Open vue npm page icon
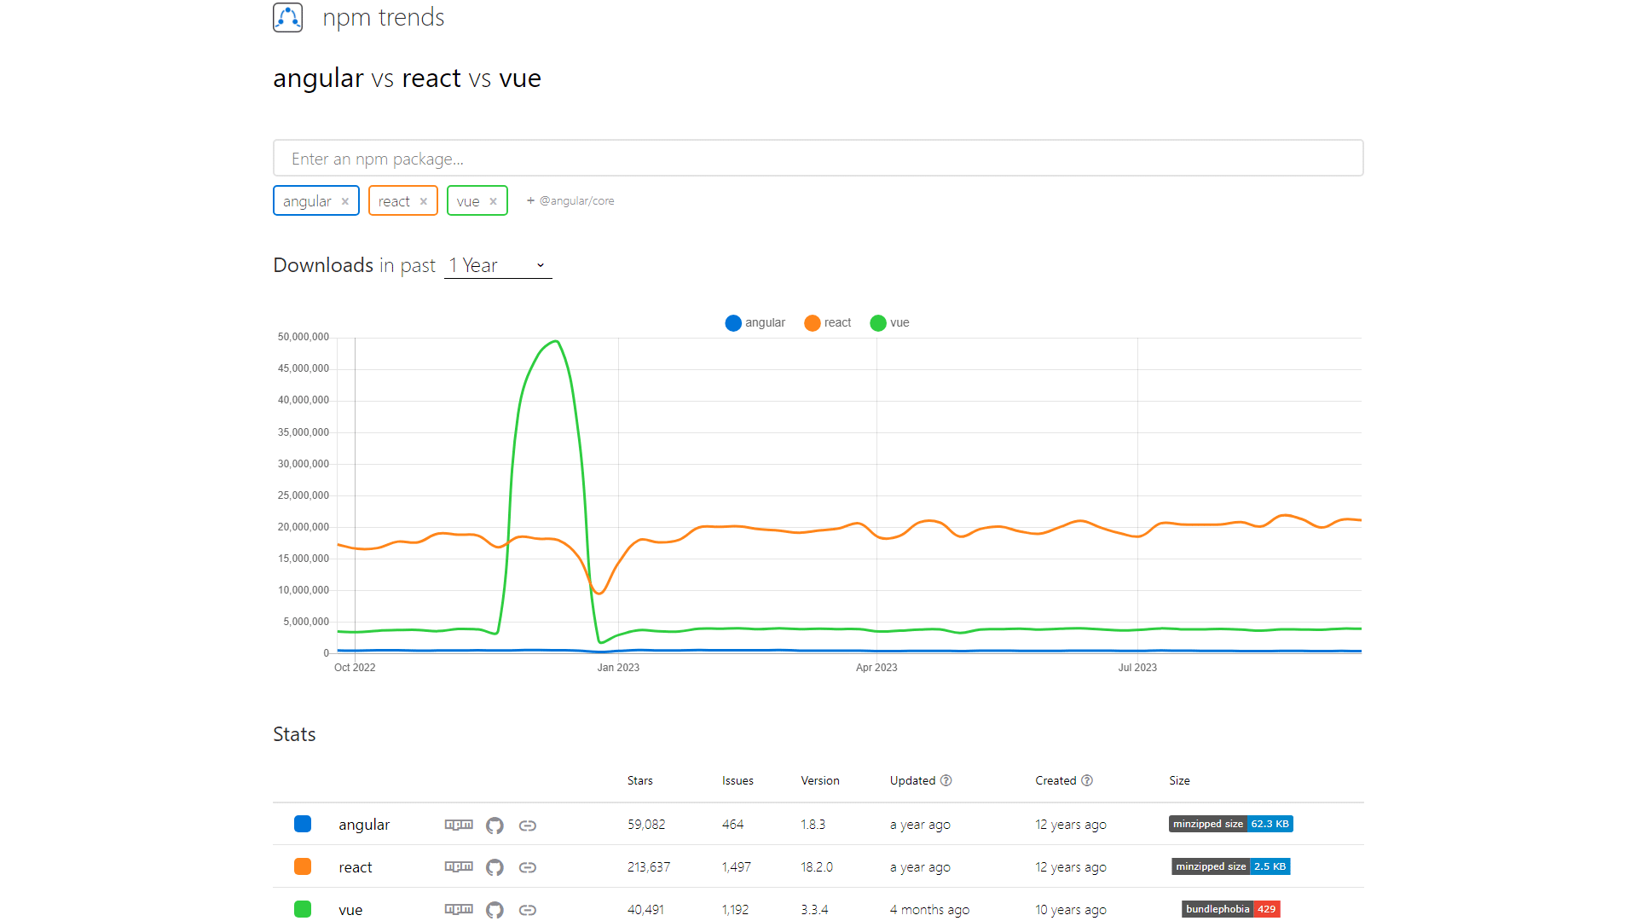Screen dimensions: 1637x921 pos(459,909)
